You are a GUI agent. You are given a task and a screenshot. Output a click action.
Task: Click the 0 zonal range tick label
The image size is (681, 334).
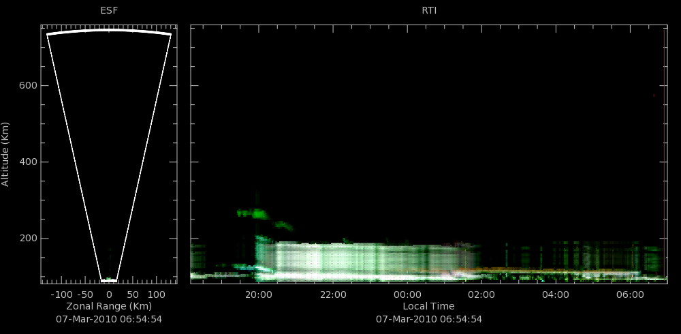[109, 295]
